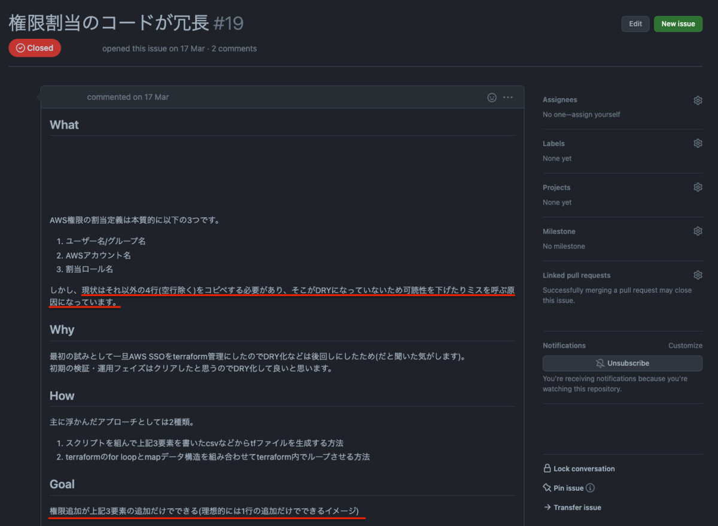Click the green New issue button

pos(678,24)
